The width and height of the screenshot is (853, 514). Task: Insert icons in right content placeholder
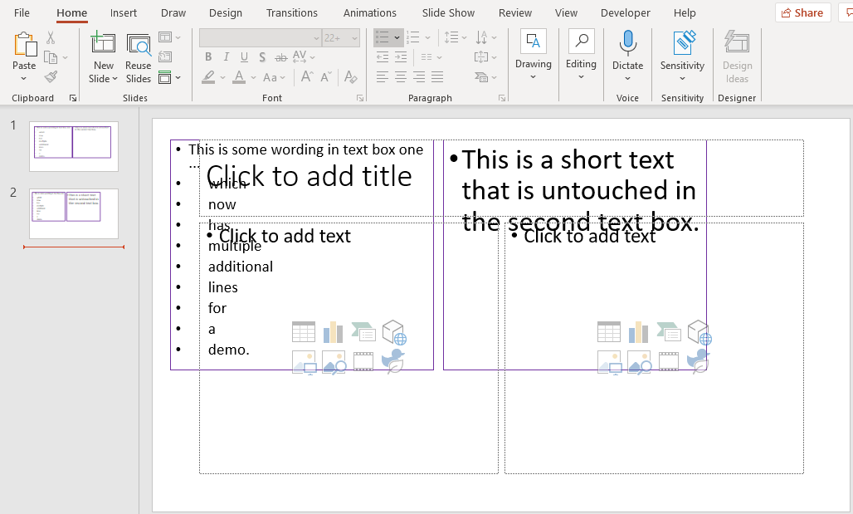[698, 361]
